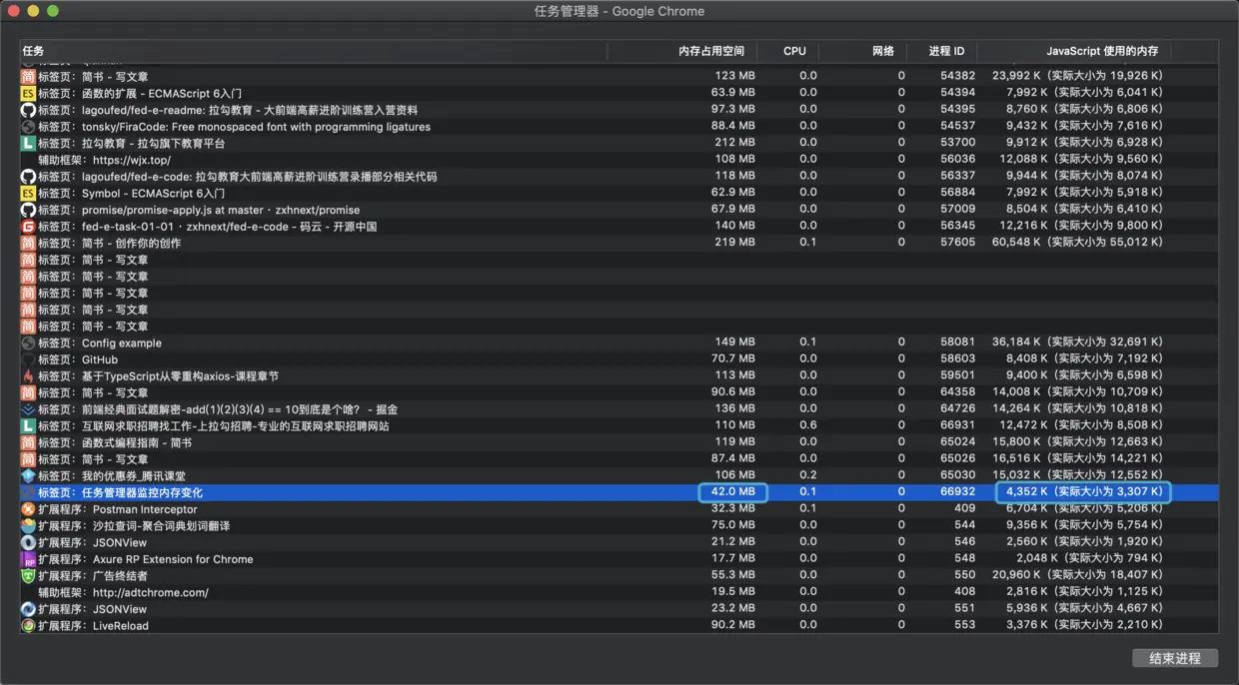The width and height of the screenshot is (1239, 685).
Task: Click the 简书 icon on the 87.4 MB row
Action: (28, 459)
